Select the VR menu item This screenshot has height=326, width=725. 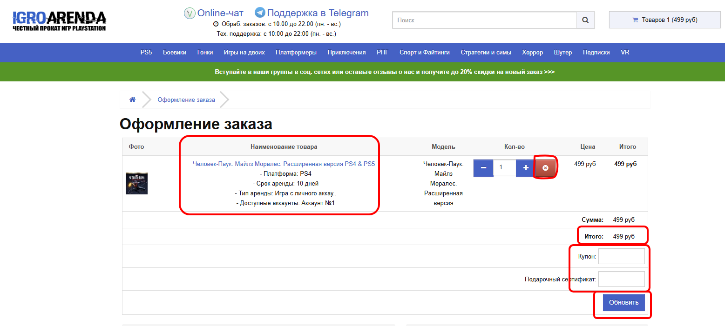coord(625,53)
